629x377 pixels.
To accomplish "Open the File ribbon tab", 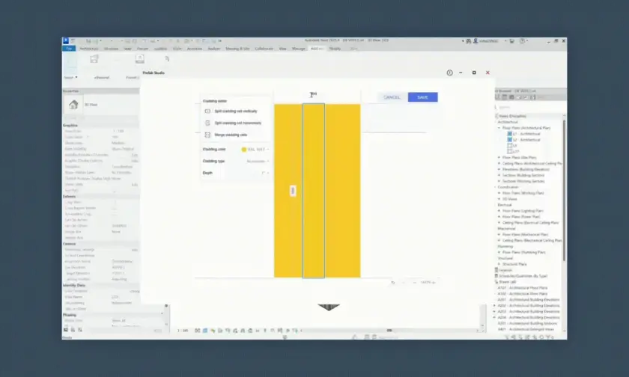I will tap(69, 49).
